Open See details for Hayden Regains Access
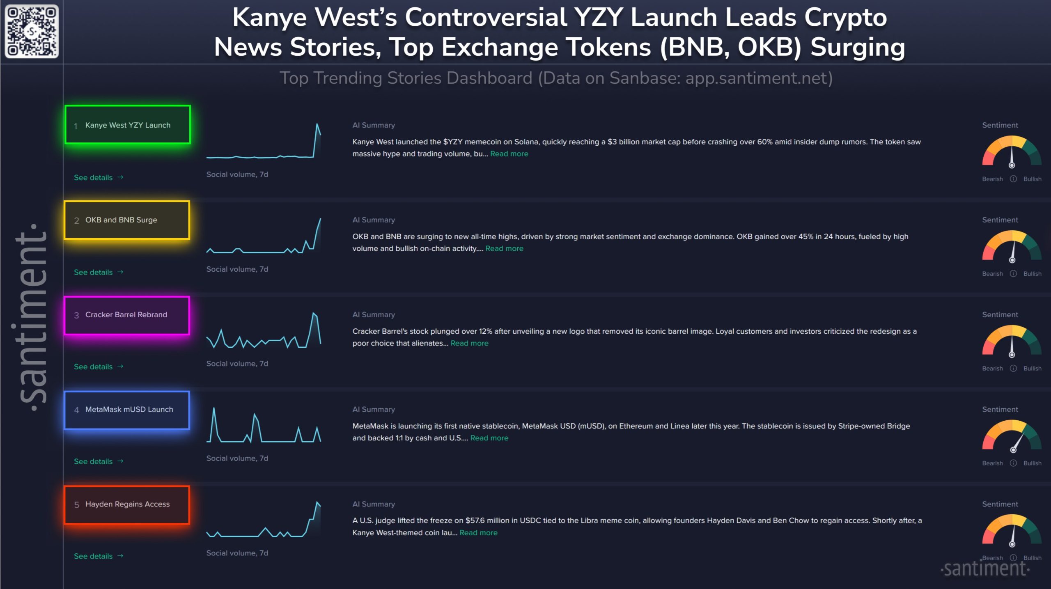The width and height of the screenshot is (1051, 589). (x=98, y=556)
